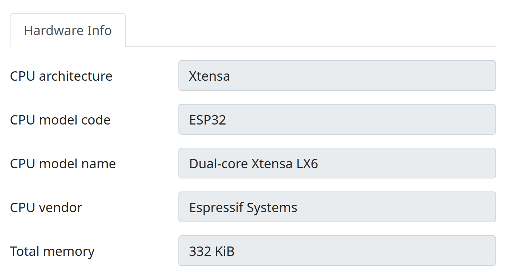The image size is (507, 278).
Task: Click the CPU architecture label
Action: click(x=61, y=76)
